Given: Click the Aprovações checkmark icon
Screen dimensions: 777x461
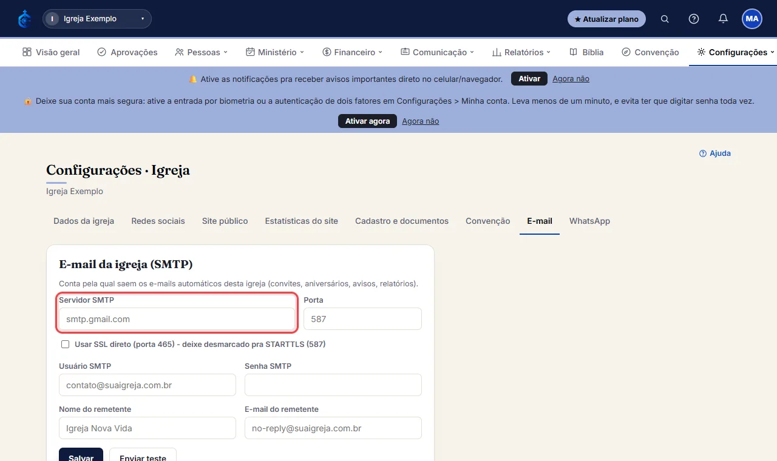Looking at the screenshot, I should click(x=101, y=52).
